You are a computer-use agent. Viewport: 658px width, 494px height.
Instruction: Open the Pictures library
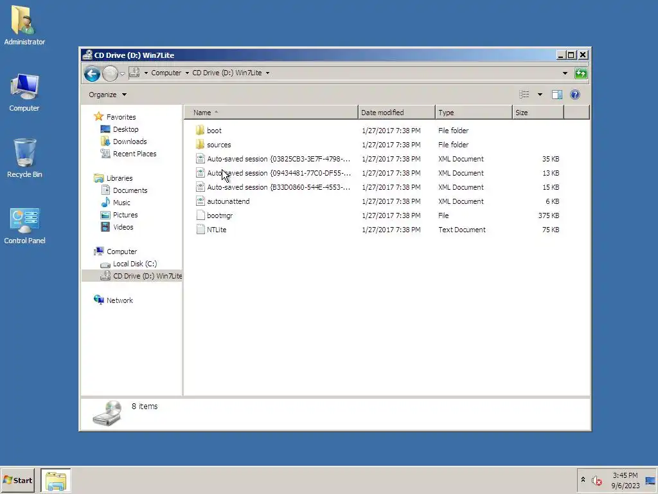pyautogui.click(x=125, y=215)
